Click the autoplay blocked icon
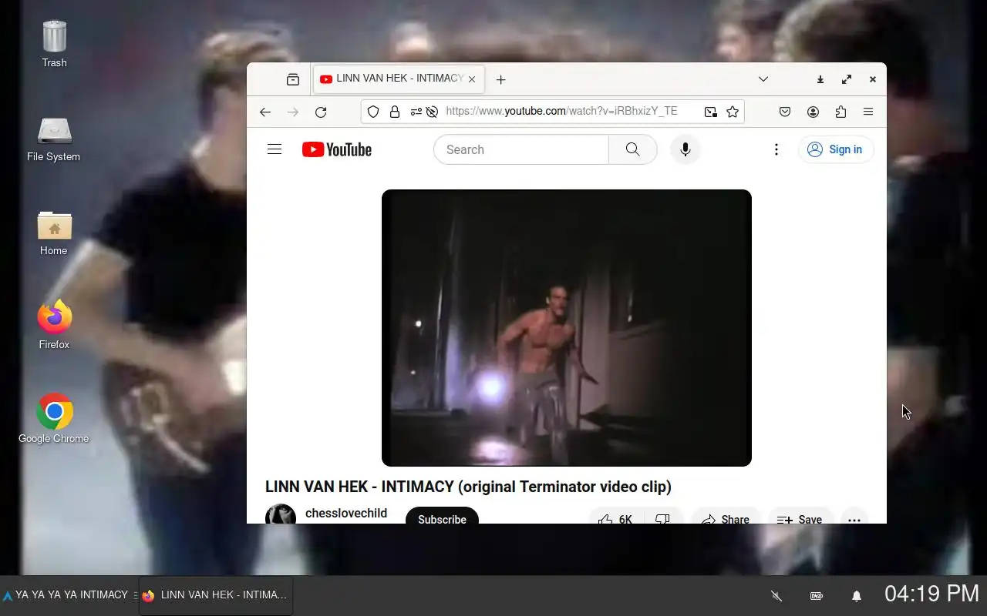987x616 pixels. (x=433, y=112)
